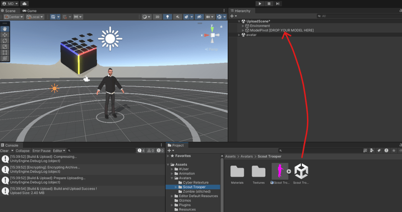This screenshot has height=212, width=402.
Task: Open the Center pivot dropdown
Action: pyautogui.click(x=13, y=17)
